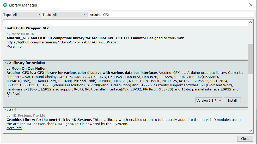Click the marcmerlin GitHub URL text
The width and height of the screenshot is (257, 144).
pos(62,42)
